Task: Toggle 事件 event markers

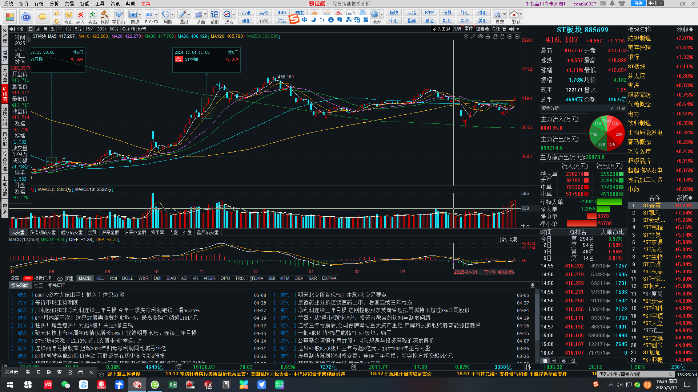Action: (x=469, y=29)
